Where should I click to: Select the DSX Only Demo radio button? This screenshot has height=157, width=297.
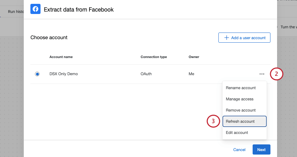click(37, 74)
